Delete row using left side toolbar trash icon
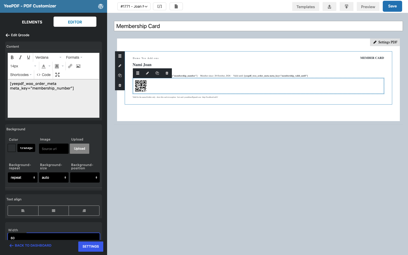 pos(120,85)
